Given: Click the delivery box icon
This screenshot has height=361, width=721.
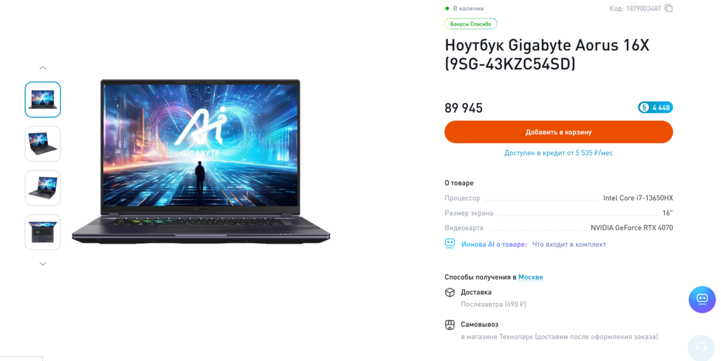Looking at the screenshot, I should pos(450,292).
